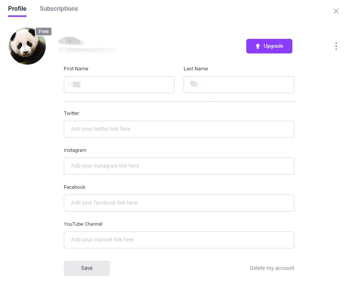This screenshot has height=283, width=350.
Task: Focus the First Name text field
Action: point(119,85)
